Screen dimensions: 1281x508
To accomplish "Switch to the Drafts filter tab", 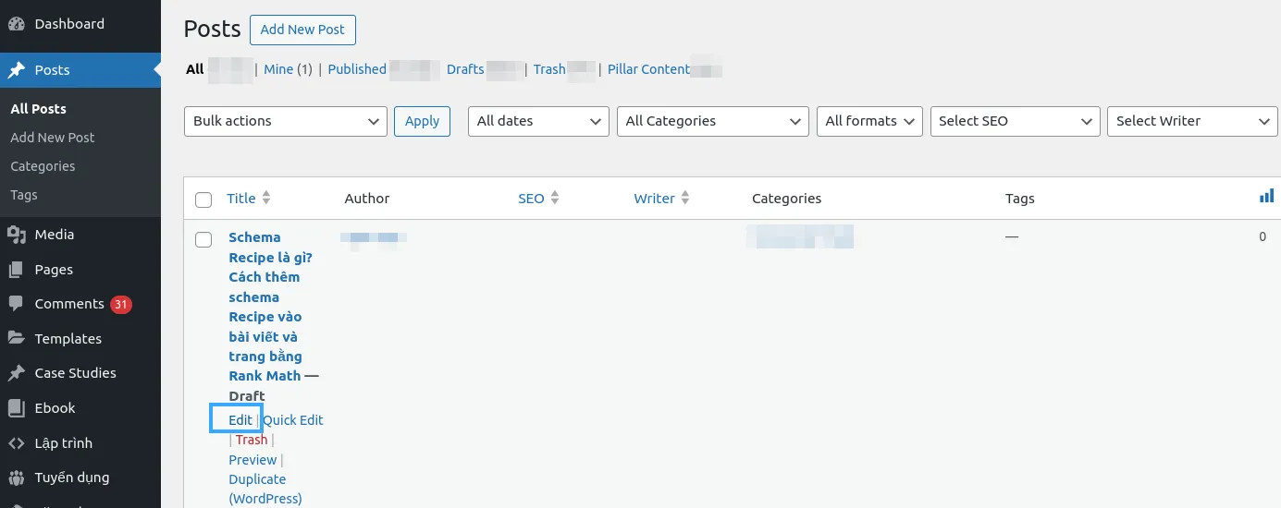I will 465,69.
